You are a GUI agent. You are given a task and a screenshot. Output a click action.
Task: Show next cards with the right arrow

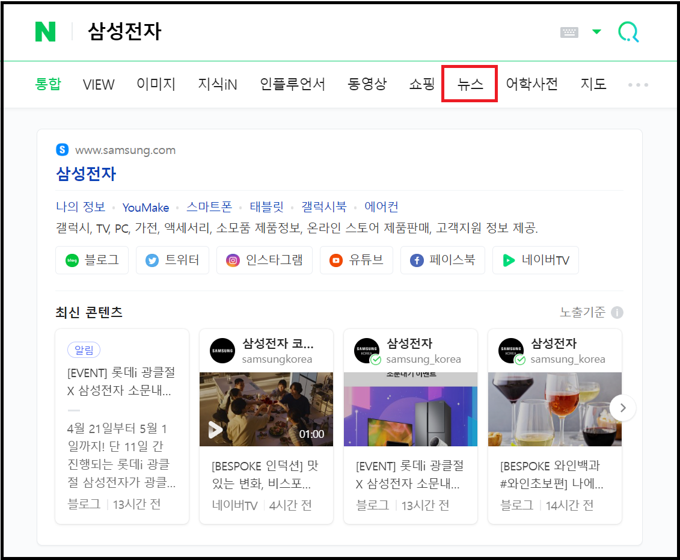click(x=623, y=408)
